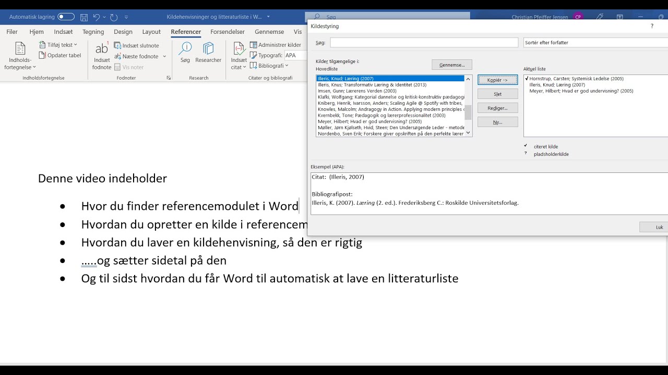Image resolution: width=668 pixels, height=375 pixels.
Task: Switch to the Design tab
Action: coord(123,32)
